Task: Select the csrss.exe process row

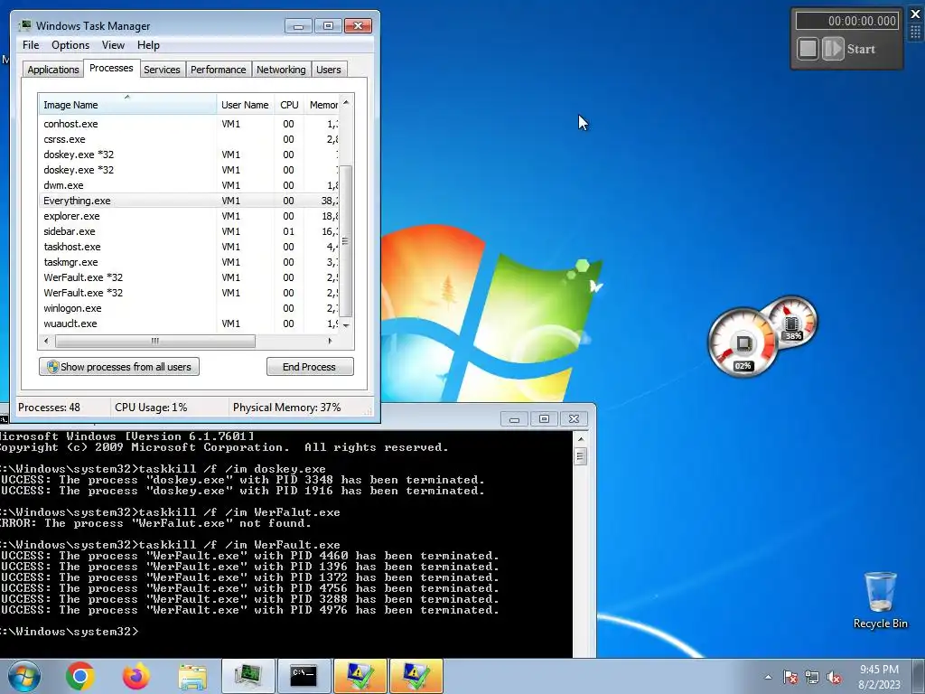Action: tap(189, 139)
